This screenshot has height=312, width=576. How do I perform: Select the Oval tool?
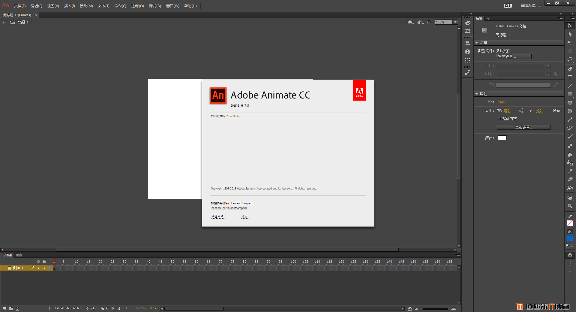(570, 103)
